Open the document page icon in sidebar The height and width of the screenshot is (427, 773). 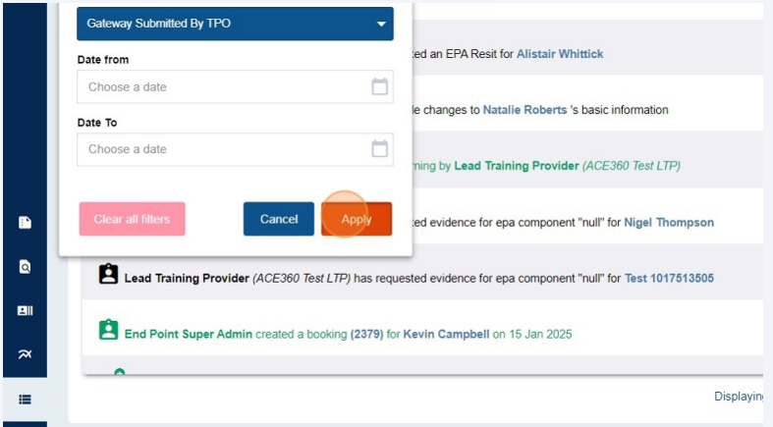(x=25, y=223)
